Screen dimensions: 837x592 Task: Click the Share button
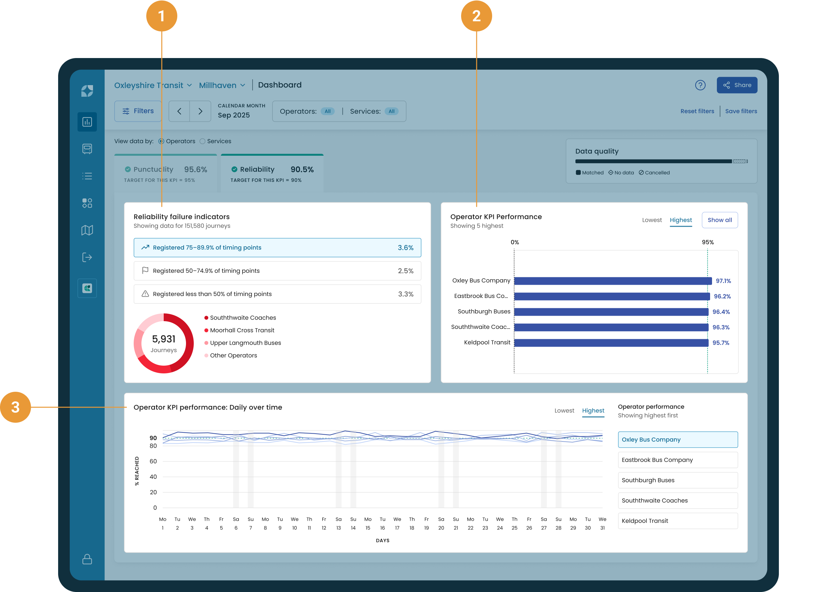[737, 85]
